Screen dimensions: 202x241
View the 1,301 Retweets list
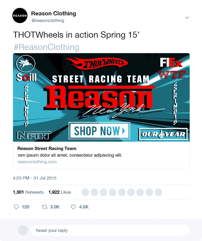28,192
